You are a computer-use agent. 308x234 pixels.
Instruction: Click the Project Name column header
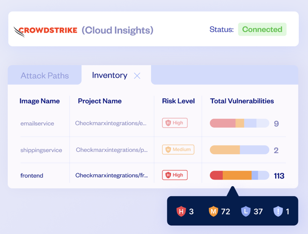tap(100, 101)
